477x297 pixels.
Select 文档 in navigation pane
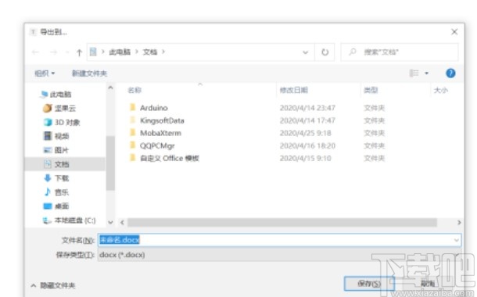coord(62,164)
